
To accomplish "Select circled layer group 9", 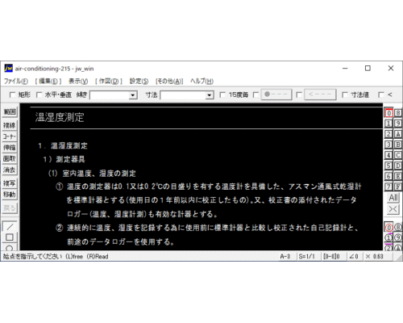I will (x=398, y=238).
